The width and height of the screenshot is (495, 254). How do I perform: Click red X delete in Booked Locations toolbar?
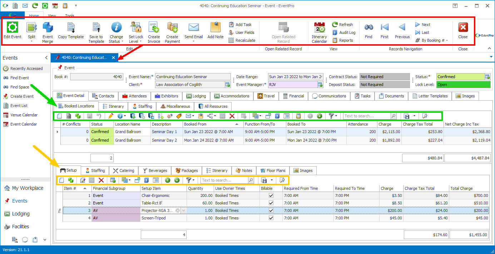(232, 116)
